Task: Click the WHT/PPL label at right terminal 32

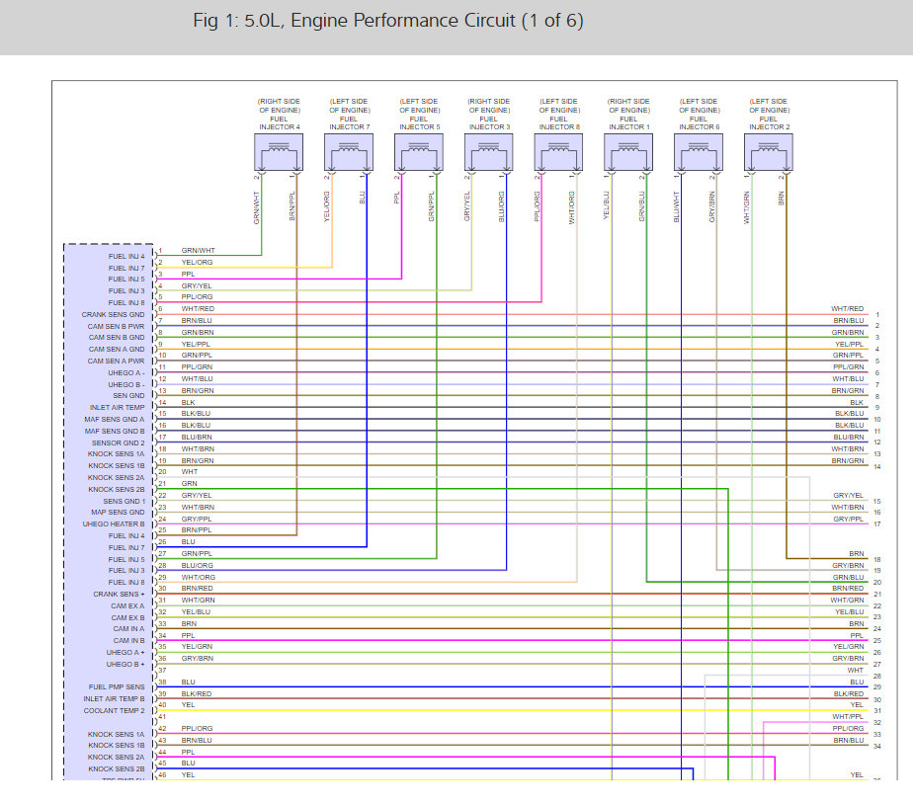Action: click(848, 717)
